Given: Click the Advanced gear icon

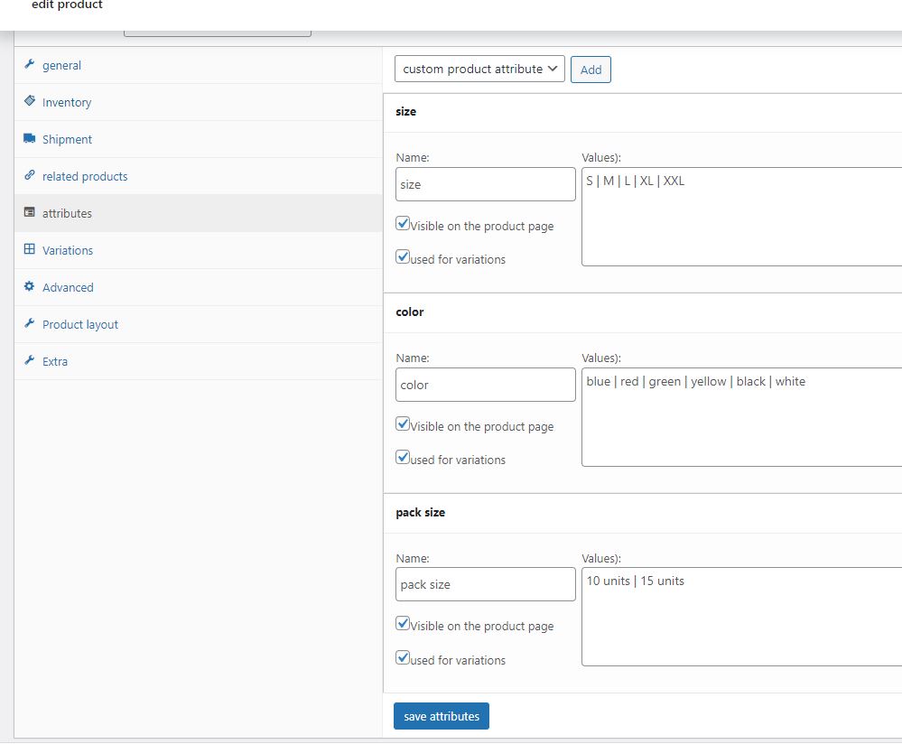Looking at the screenshot, I should point(29,286).
